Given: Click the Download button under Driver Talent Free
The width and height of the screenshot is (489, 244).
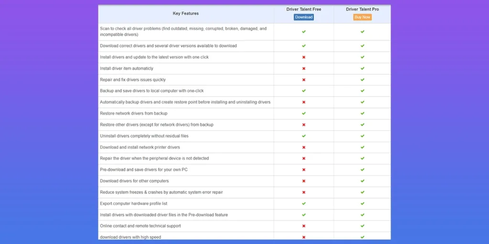Looking at the screenshot, I should coord(304,17).
